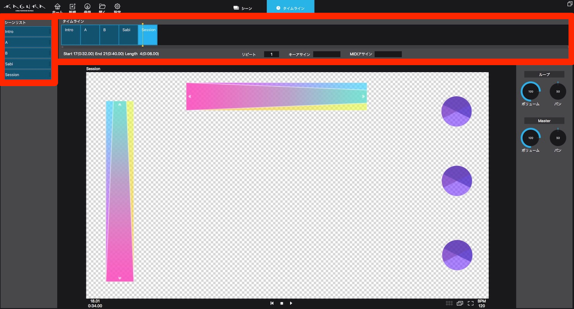The image size is (574, 309).
Task: Click the Master section header
Action: coord(544,121)
